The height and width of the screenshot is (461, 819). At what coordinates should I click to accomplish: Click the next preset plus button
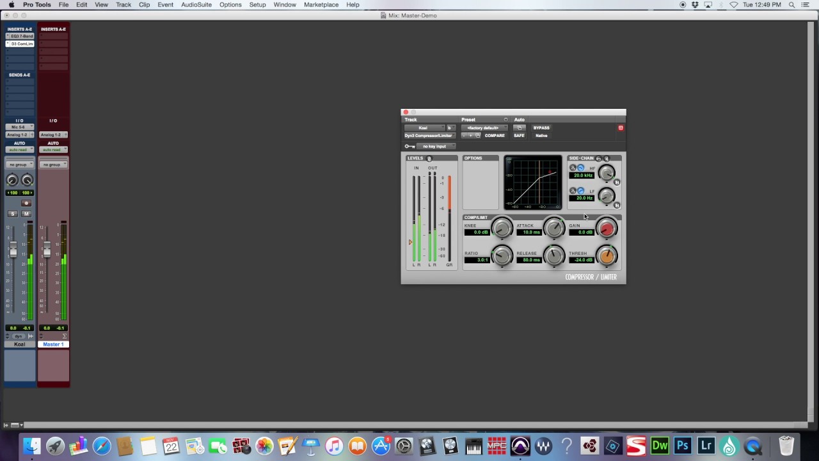pyautogui.click(x=471, y=136)
